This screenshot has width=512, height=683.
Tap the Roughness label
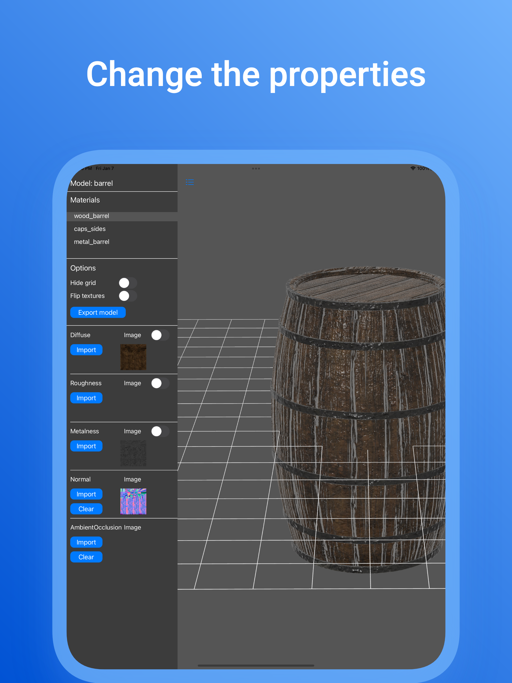pos(86,383)
